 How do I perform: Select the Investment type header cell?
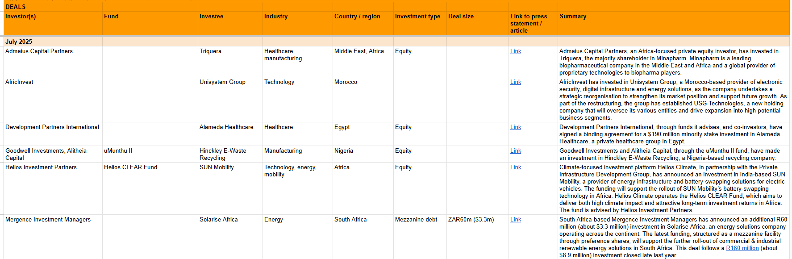click(420, 23)
